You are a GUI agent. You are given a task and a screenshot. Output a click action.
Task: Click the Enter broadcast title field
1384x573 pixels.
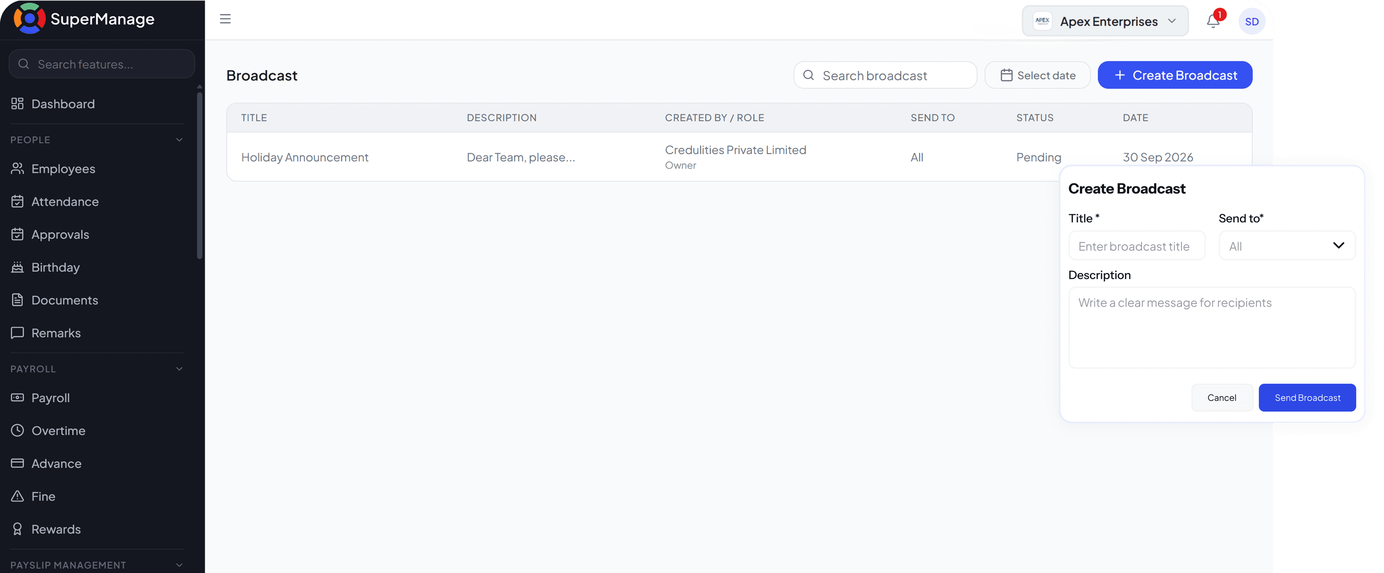1136,245
